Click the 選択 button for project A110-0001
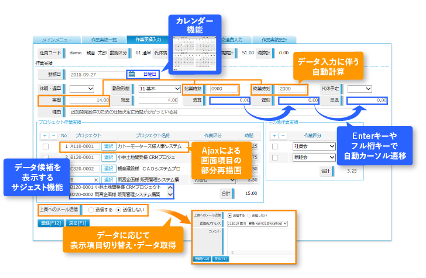 108,146
